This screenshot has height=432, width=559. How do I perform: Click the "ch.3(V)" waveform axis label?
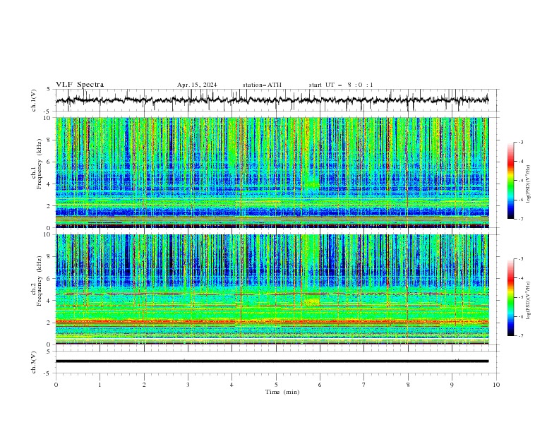point(34,362)
